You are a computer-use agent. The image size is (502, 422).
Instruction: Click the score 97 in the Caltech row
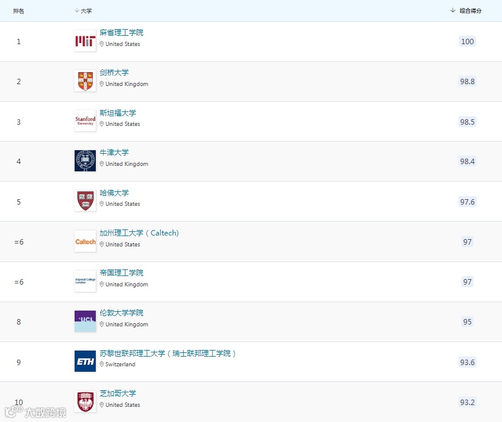click(467, 242)
